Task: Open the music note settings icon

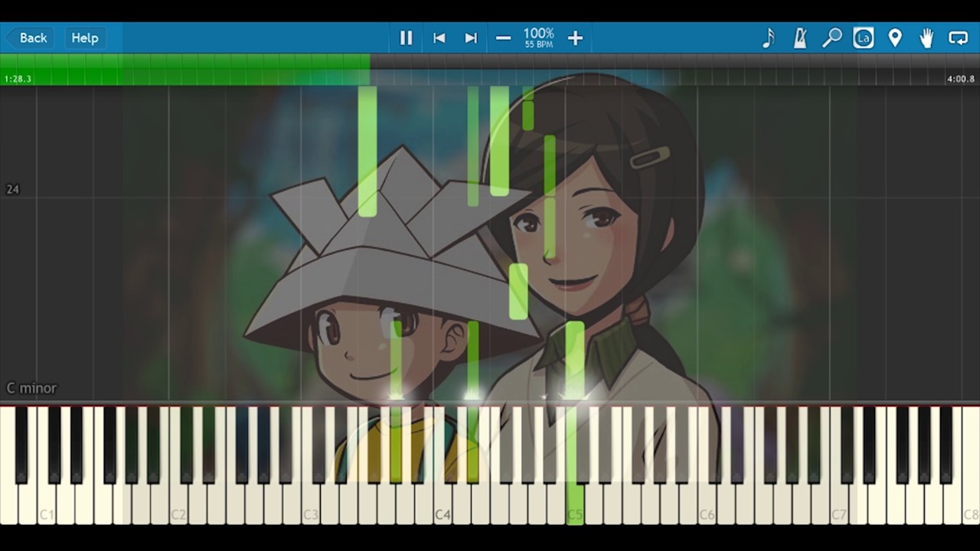Action: tap(769, 37)
